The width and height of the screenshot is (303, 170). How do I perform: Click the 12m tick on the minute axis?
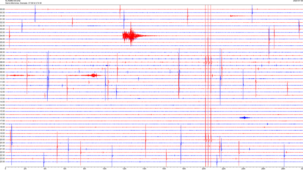point(124,169)
